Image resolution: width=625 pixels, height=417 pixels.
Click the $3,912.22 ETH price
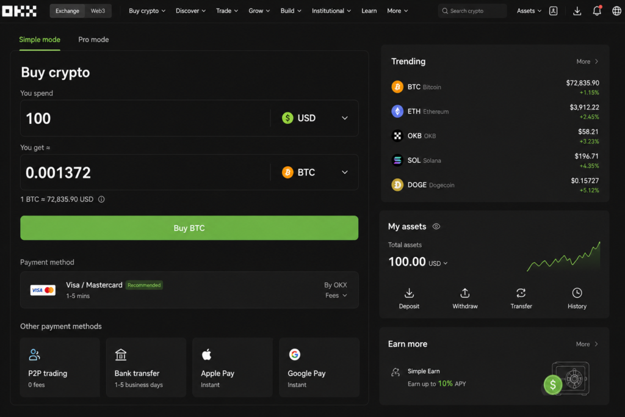point(584,107)
